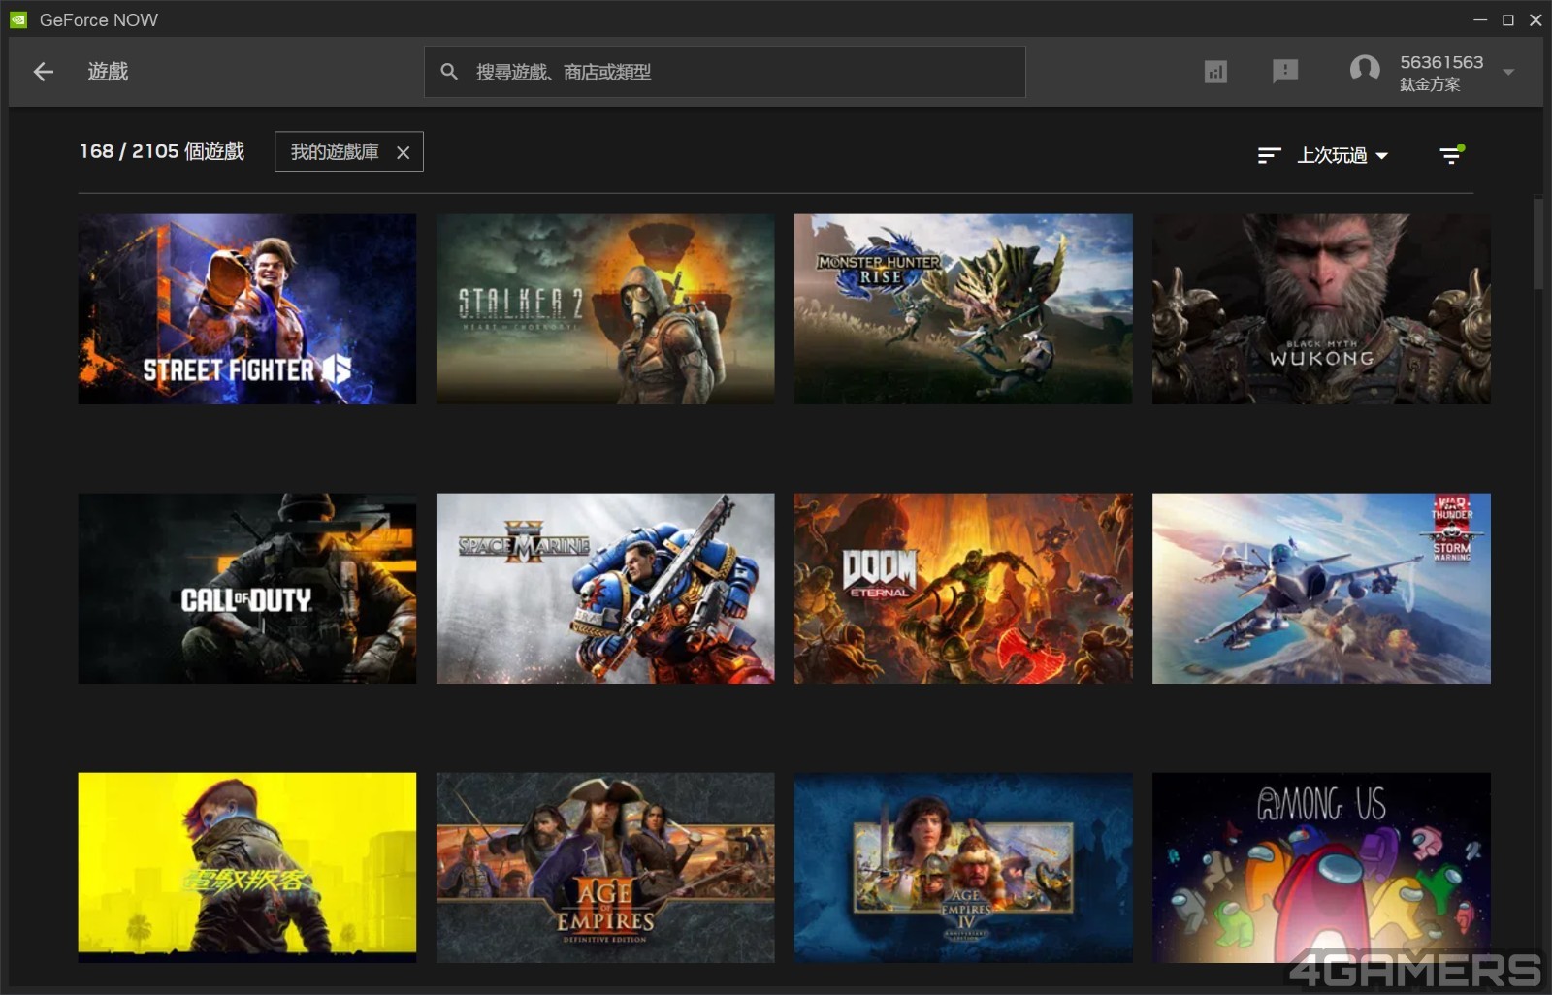Open the Monster Hunter Rise tile
Viewport: 1552px width, 995px height.
point(963,309)
